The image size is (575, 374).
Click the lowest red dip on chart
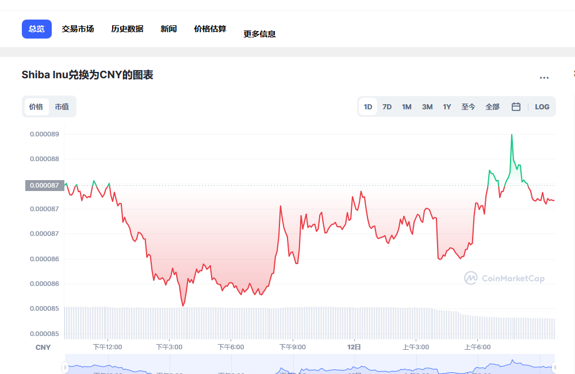(183, 304)
